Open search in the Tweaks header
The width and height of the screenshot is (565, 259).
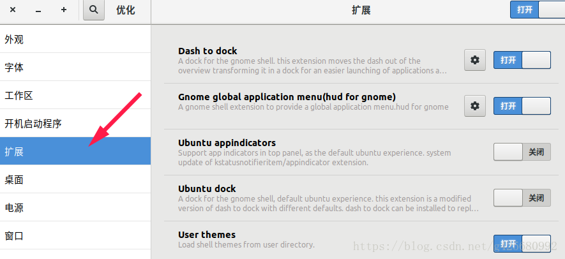pos(94,10)
